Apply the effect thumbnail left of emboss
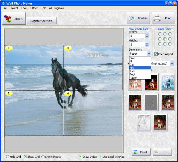Image resolution: width=178 pixels, height=162 pixels. pyautogui.click(x=135, y=102)
